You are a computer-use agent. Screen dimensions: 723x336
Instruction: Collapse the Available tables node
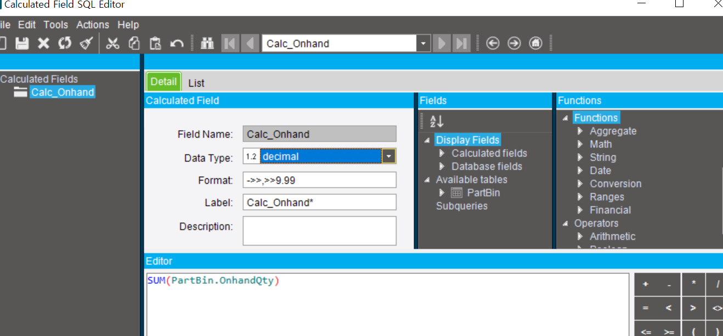pos(427,180)
